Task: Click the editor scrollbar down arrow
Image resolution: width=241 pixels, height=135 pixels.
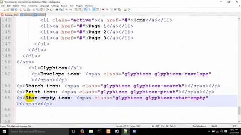Action: pyautogui.click(x=239, y=122)
